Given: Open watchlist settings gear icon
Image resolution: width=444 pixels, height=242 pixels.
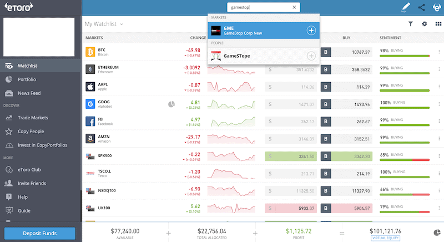Looking at the screenshot, I should point(424,24).
